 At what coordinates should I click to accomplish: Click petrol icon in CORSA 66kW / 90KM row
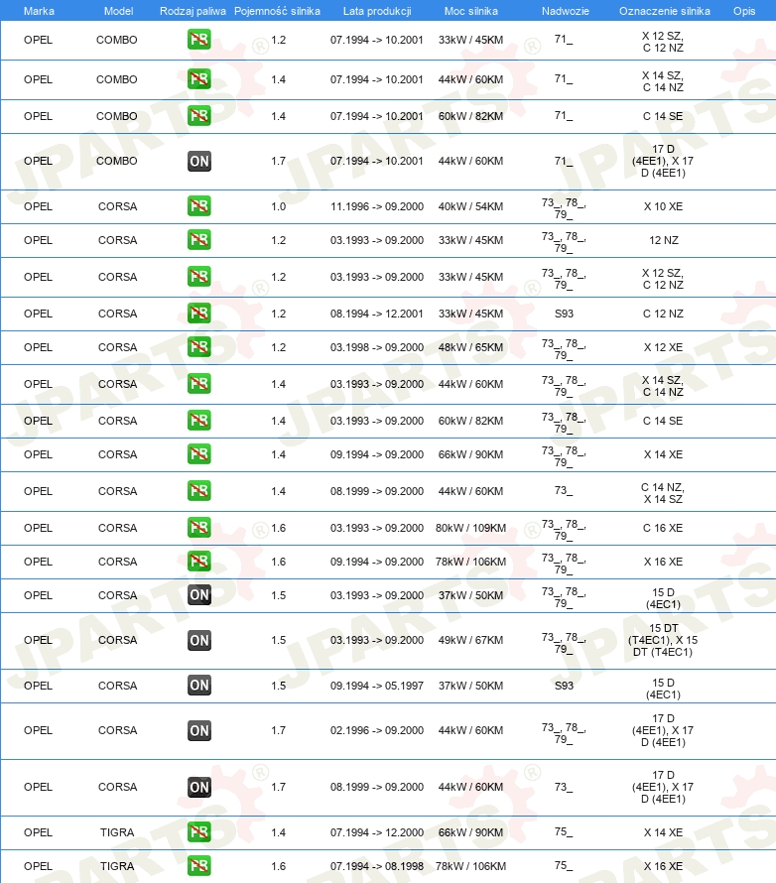[198, 453]
